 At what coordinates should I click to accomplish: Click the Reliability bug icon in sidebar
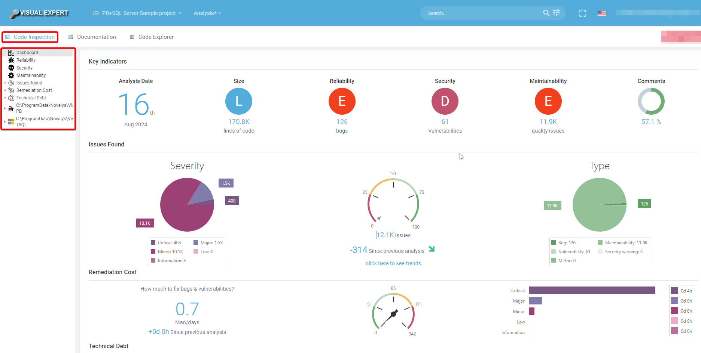pos(11,60)
